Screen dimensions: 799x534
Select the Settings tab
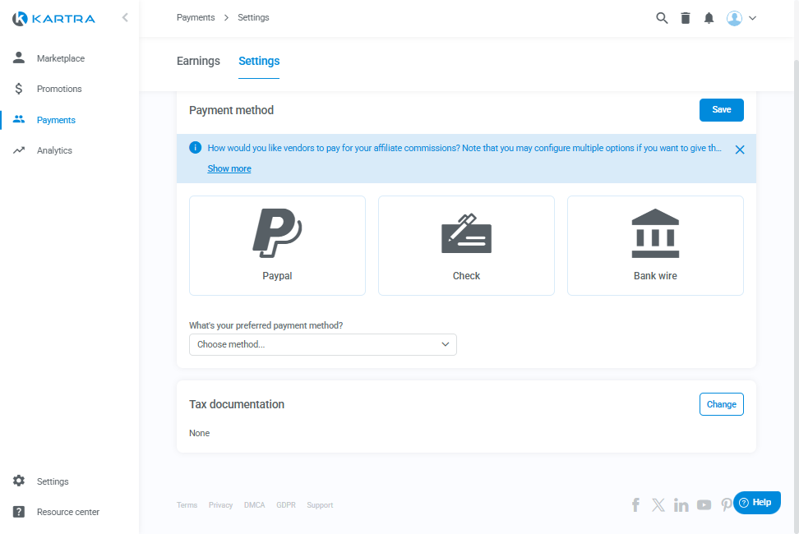[x=259, y=61]
